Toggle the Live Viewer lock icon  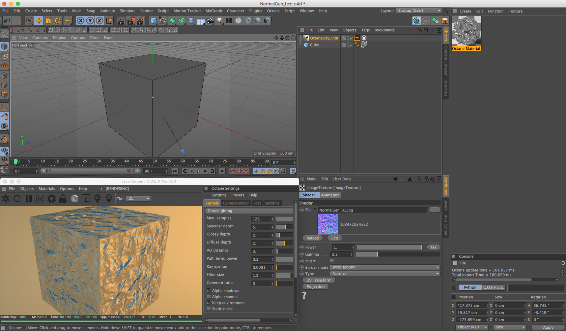(x=63, y=199)
